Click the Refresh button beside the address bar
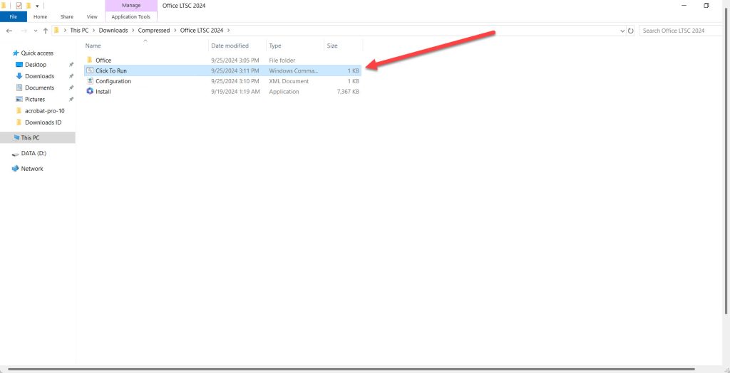Screen dimensions: 730x373 631,31
